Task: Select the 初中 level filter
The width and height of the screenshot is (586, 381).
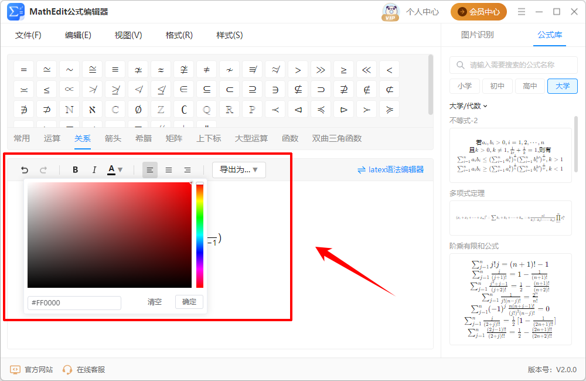Action: (497, 86)
